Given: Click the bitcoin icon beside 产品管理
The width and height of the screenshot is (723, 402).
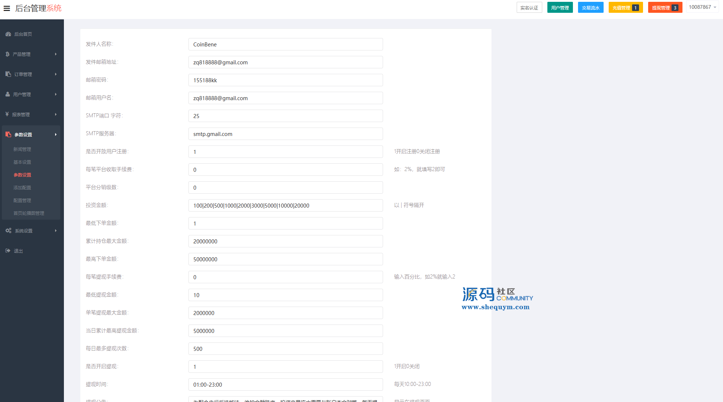Looking at the screenshot, I should [7, 54].
